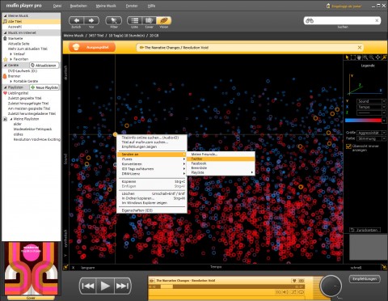Image resolution: width=388 pixels, height=301 pixels.
Task: Click the binoculars search icon
Action: 310,20
